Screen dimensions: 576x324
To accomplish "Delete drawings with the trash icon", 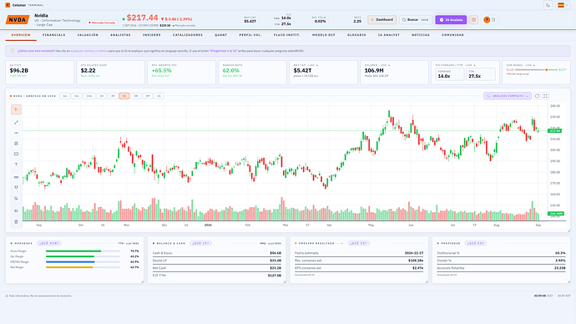I will click(16, 221).
